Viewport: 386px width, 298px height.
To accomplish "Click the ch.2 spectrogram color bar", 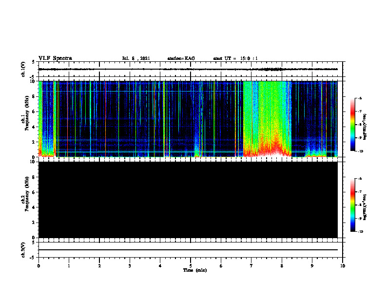I will coord(353,205).
